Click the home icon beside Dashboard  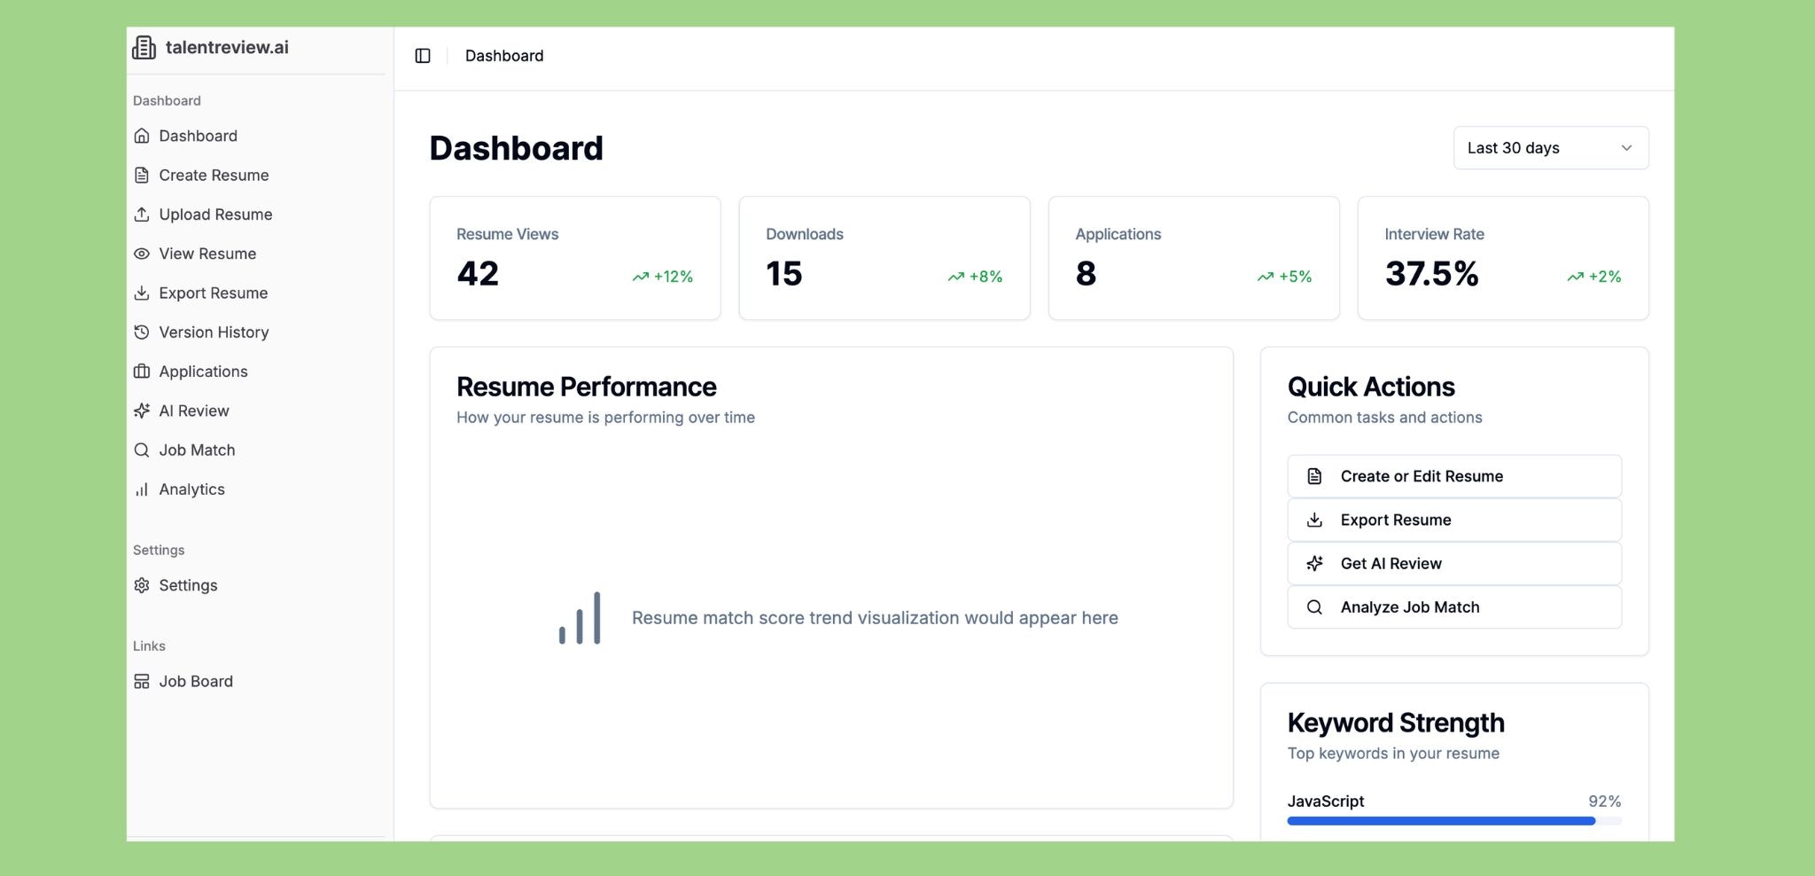pos(142,136)
